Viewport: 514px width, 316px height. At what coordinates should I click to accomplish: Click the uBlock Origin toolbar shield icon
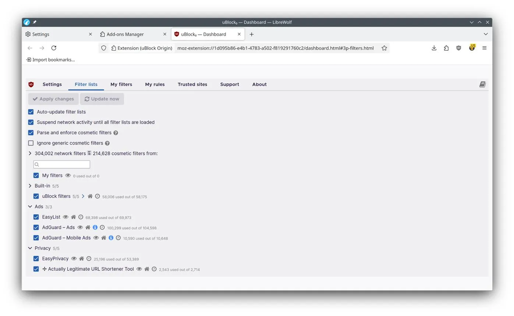458,48
